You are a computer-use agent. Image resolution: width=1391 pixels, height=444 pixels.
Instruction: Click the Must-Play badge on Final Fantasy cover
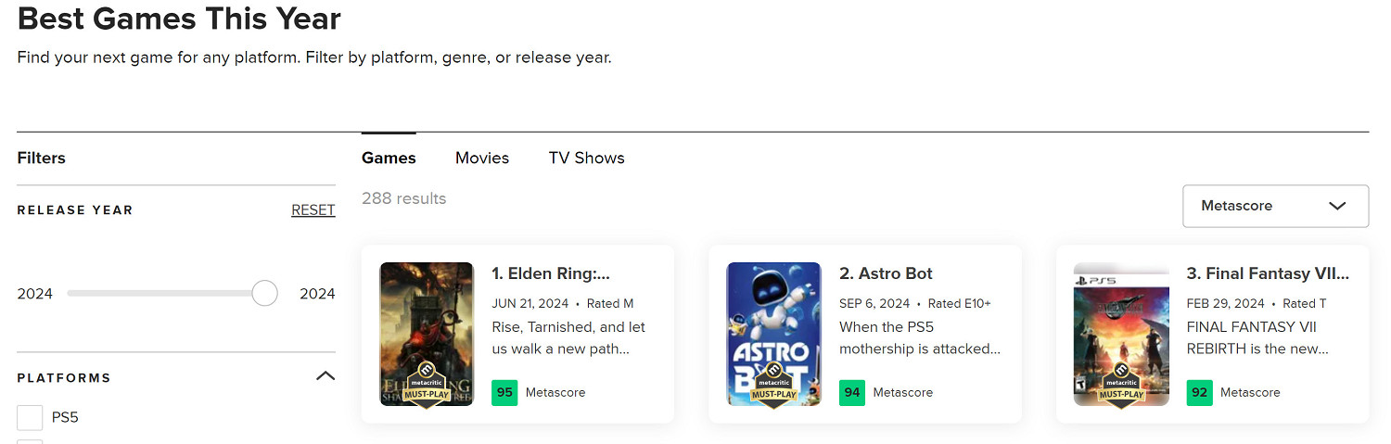pos(1120,387)
